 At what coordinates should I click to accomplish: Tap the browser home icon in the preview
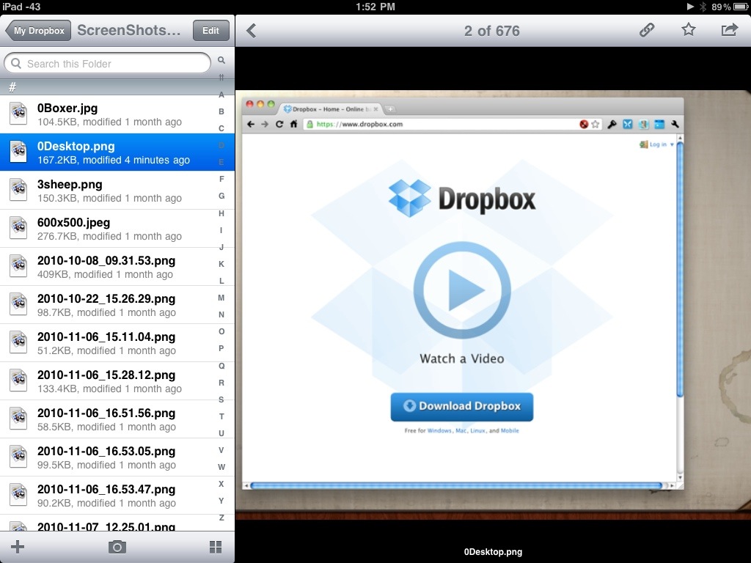click(x=293, y=124)
